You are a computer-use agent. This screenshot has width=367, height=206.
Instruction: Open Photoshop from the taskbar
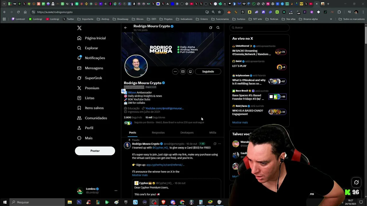79,202
